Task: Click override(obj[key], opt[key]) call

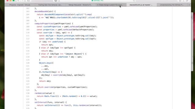Action: pyautogui.click(x=69, y=75)
